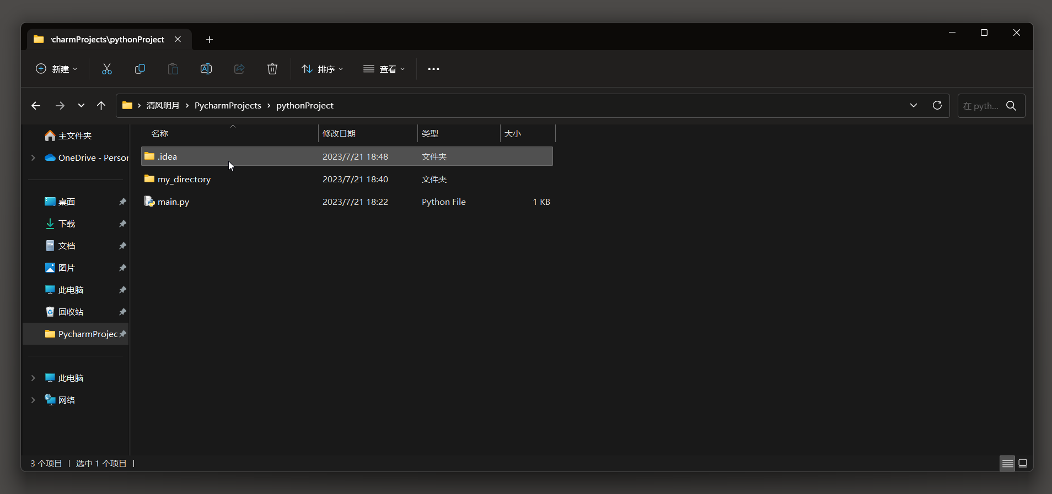Click the main.py Python file icon
1052x494 pixels.
[149, 202]
